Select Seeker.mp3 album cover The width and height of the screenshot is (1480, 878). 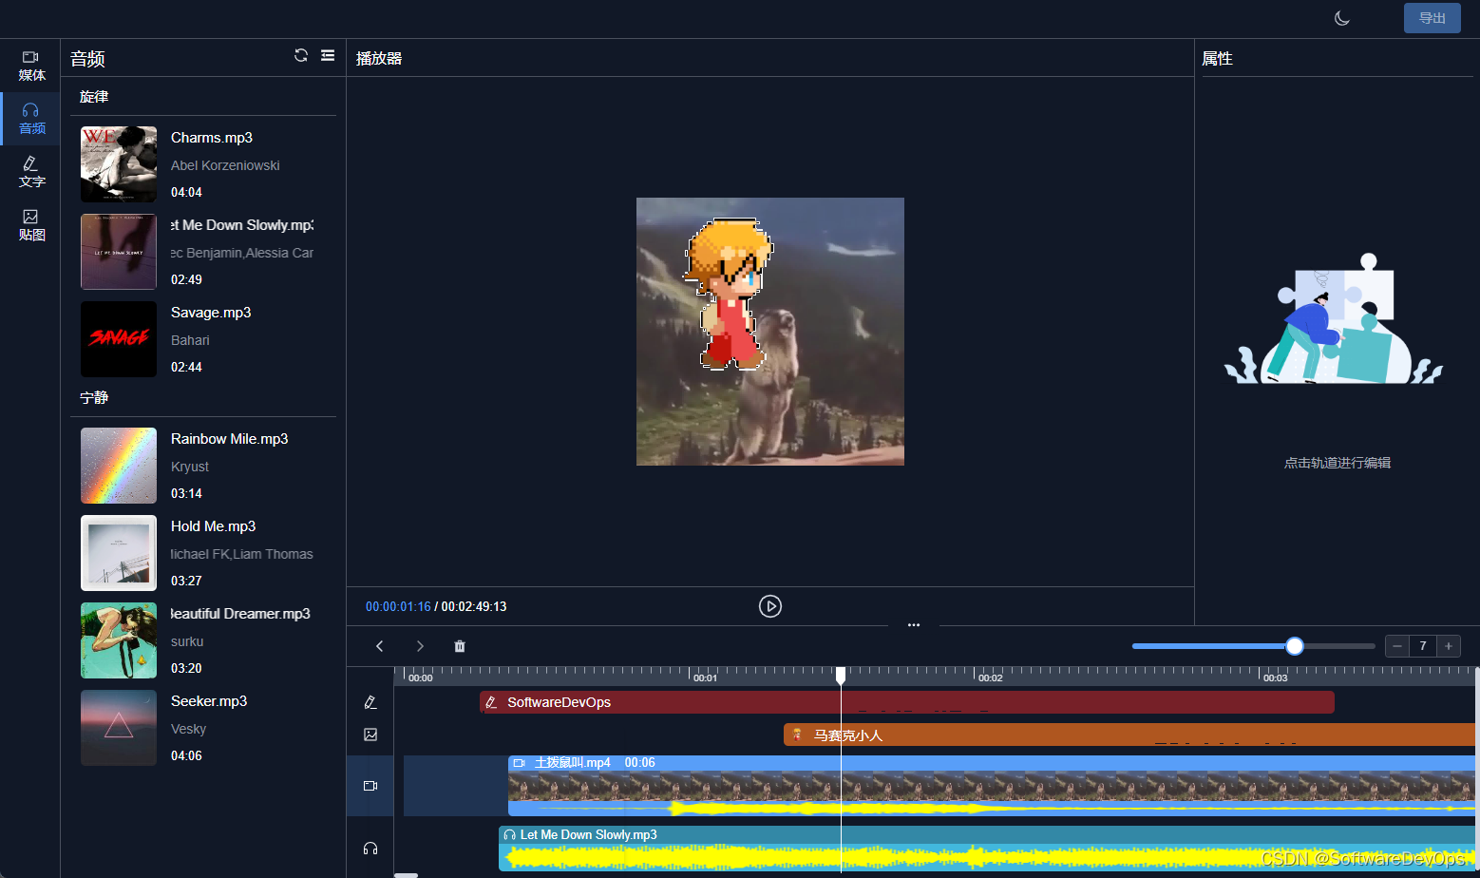click(x=119, y=728)
